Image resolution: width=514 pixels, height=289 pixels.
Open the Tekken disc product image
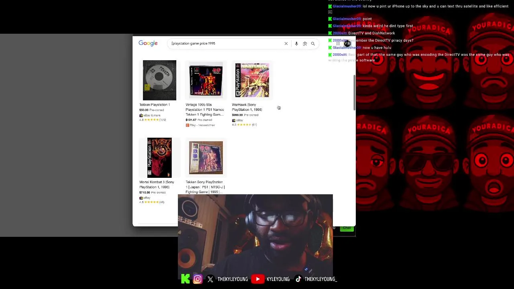pos(159,80)
